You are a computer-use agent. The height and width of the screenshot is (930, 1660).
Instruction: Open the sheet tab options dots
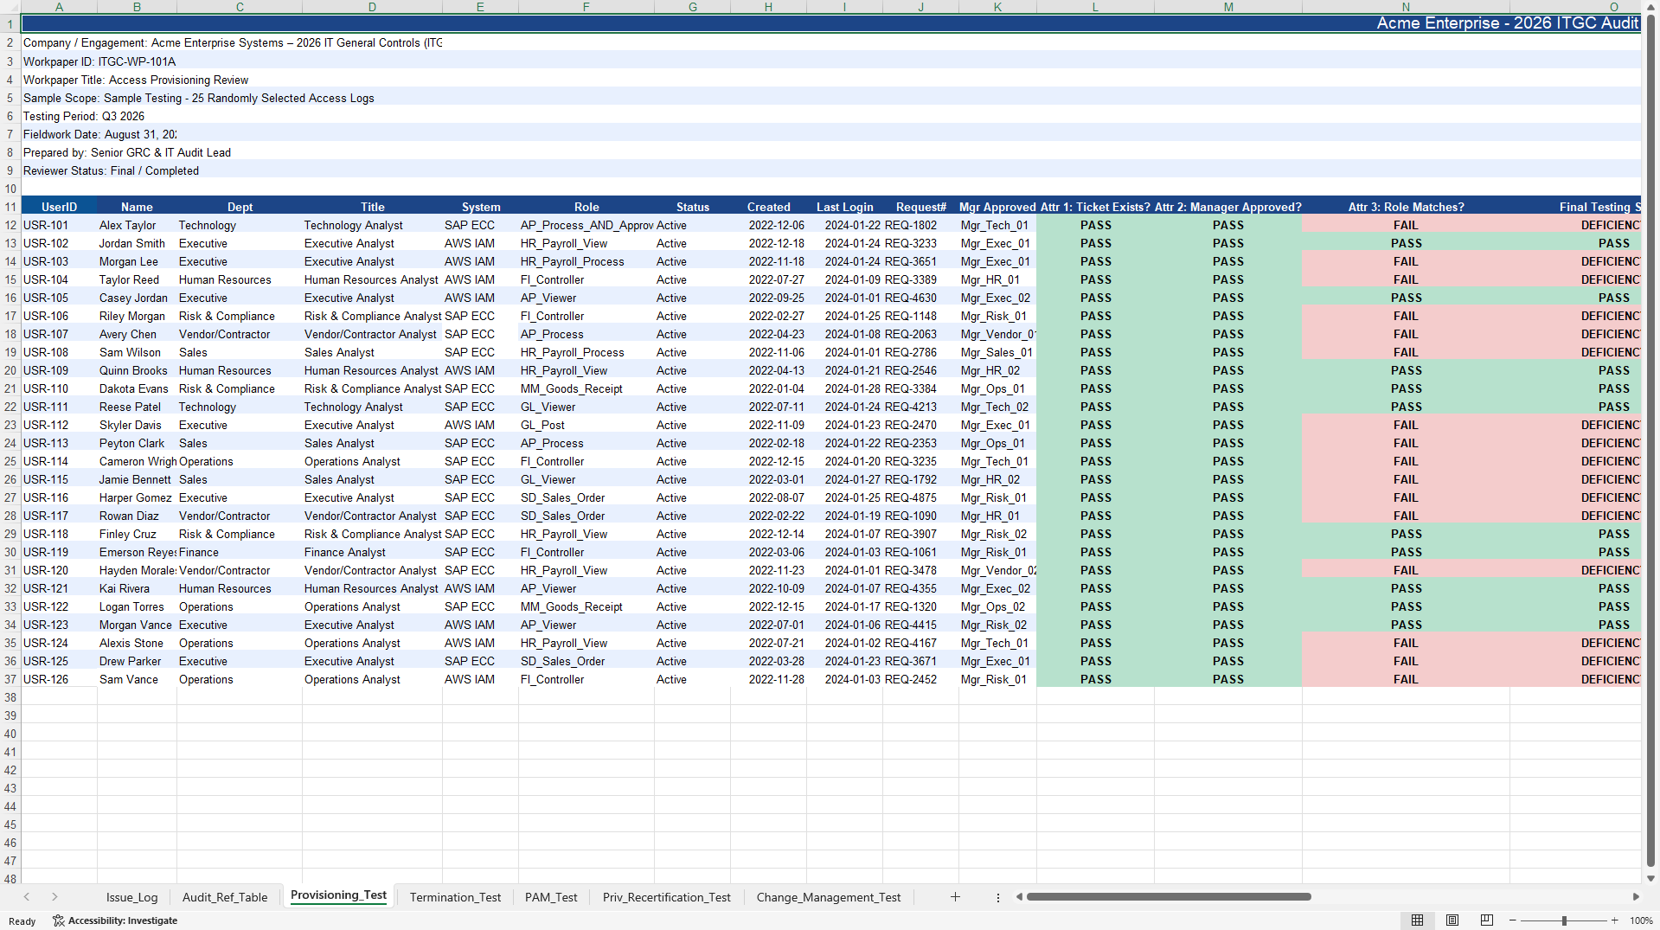tap(997, 898)
